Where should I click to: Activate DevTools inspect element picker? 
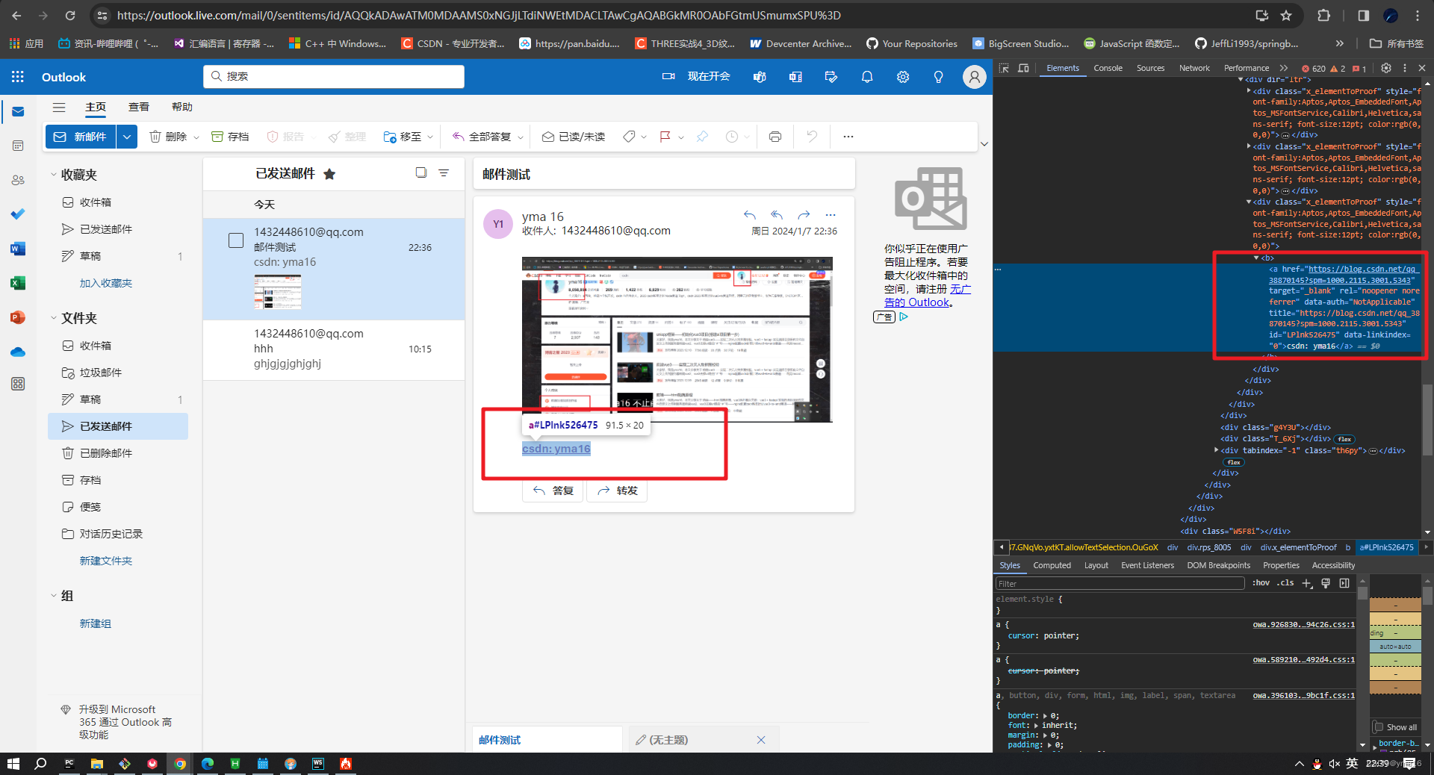click(1004, 68)
